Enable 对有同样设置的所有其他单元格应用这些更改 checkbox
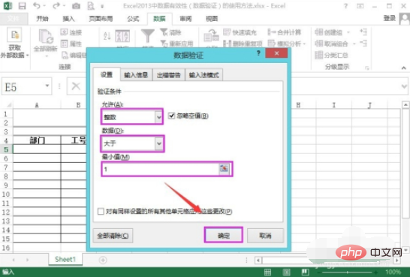This screenshot has width=410, height=277. pos(101,211)
